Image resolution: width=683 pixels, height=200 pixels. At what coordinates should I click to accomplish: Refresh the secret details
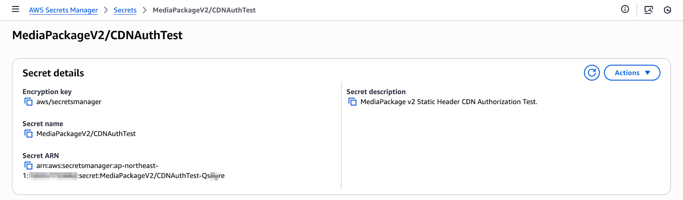click(x=592, y=73)
